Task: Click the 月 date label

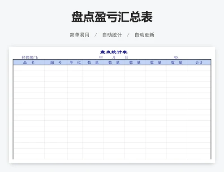Action: (114, 57)
